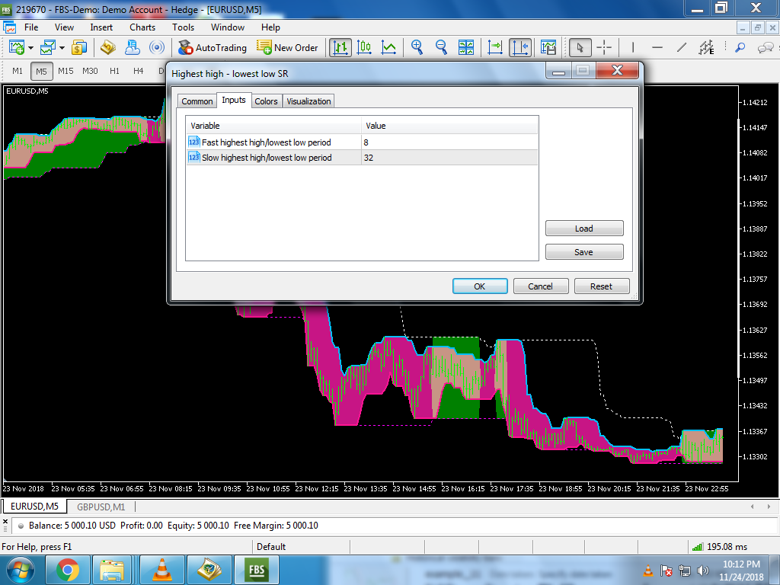This screenshot has height=585, width=780.
Task: Select the Vertical Line tool
Action: [x=633, y=48]
